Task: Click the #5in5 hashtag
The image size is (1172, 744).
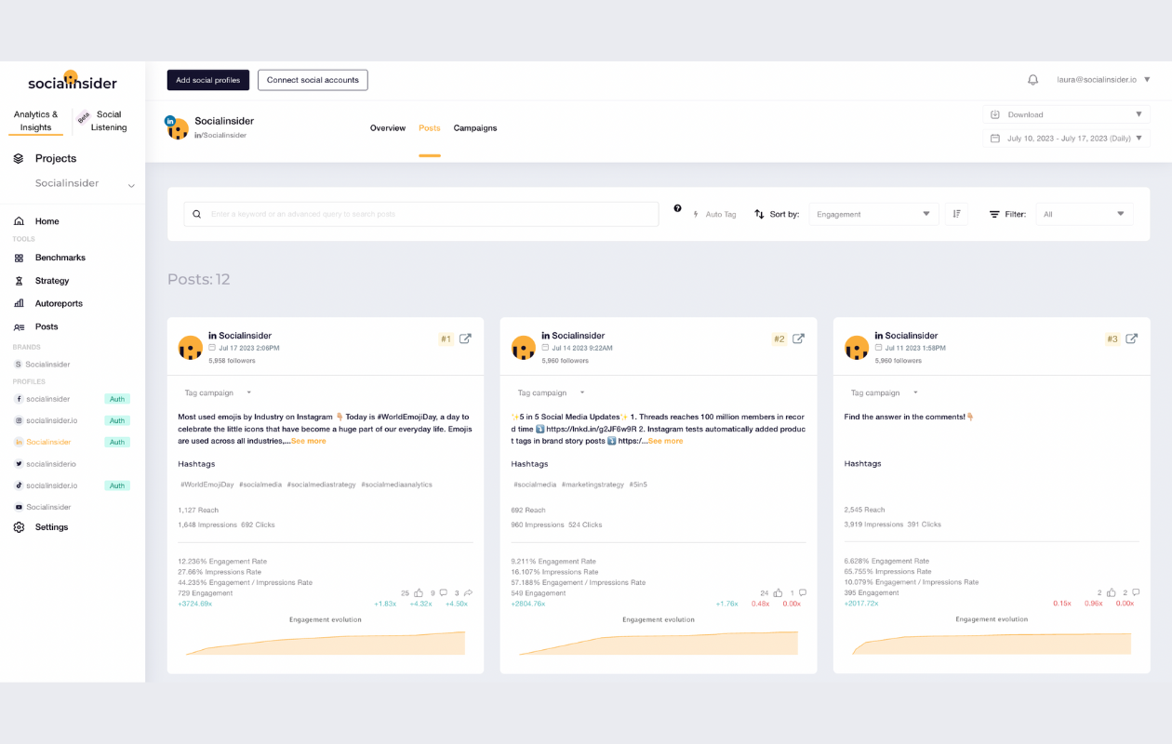Action: pyautogui.click(x=640, y=485)
